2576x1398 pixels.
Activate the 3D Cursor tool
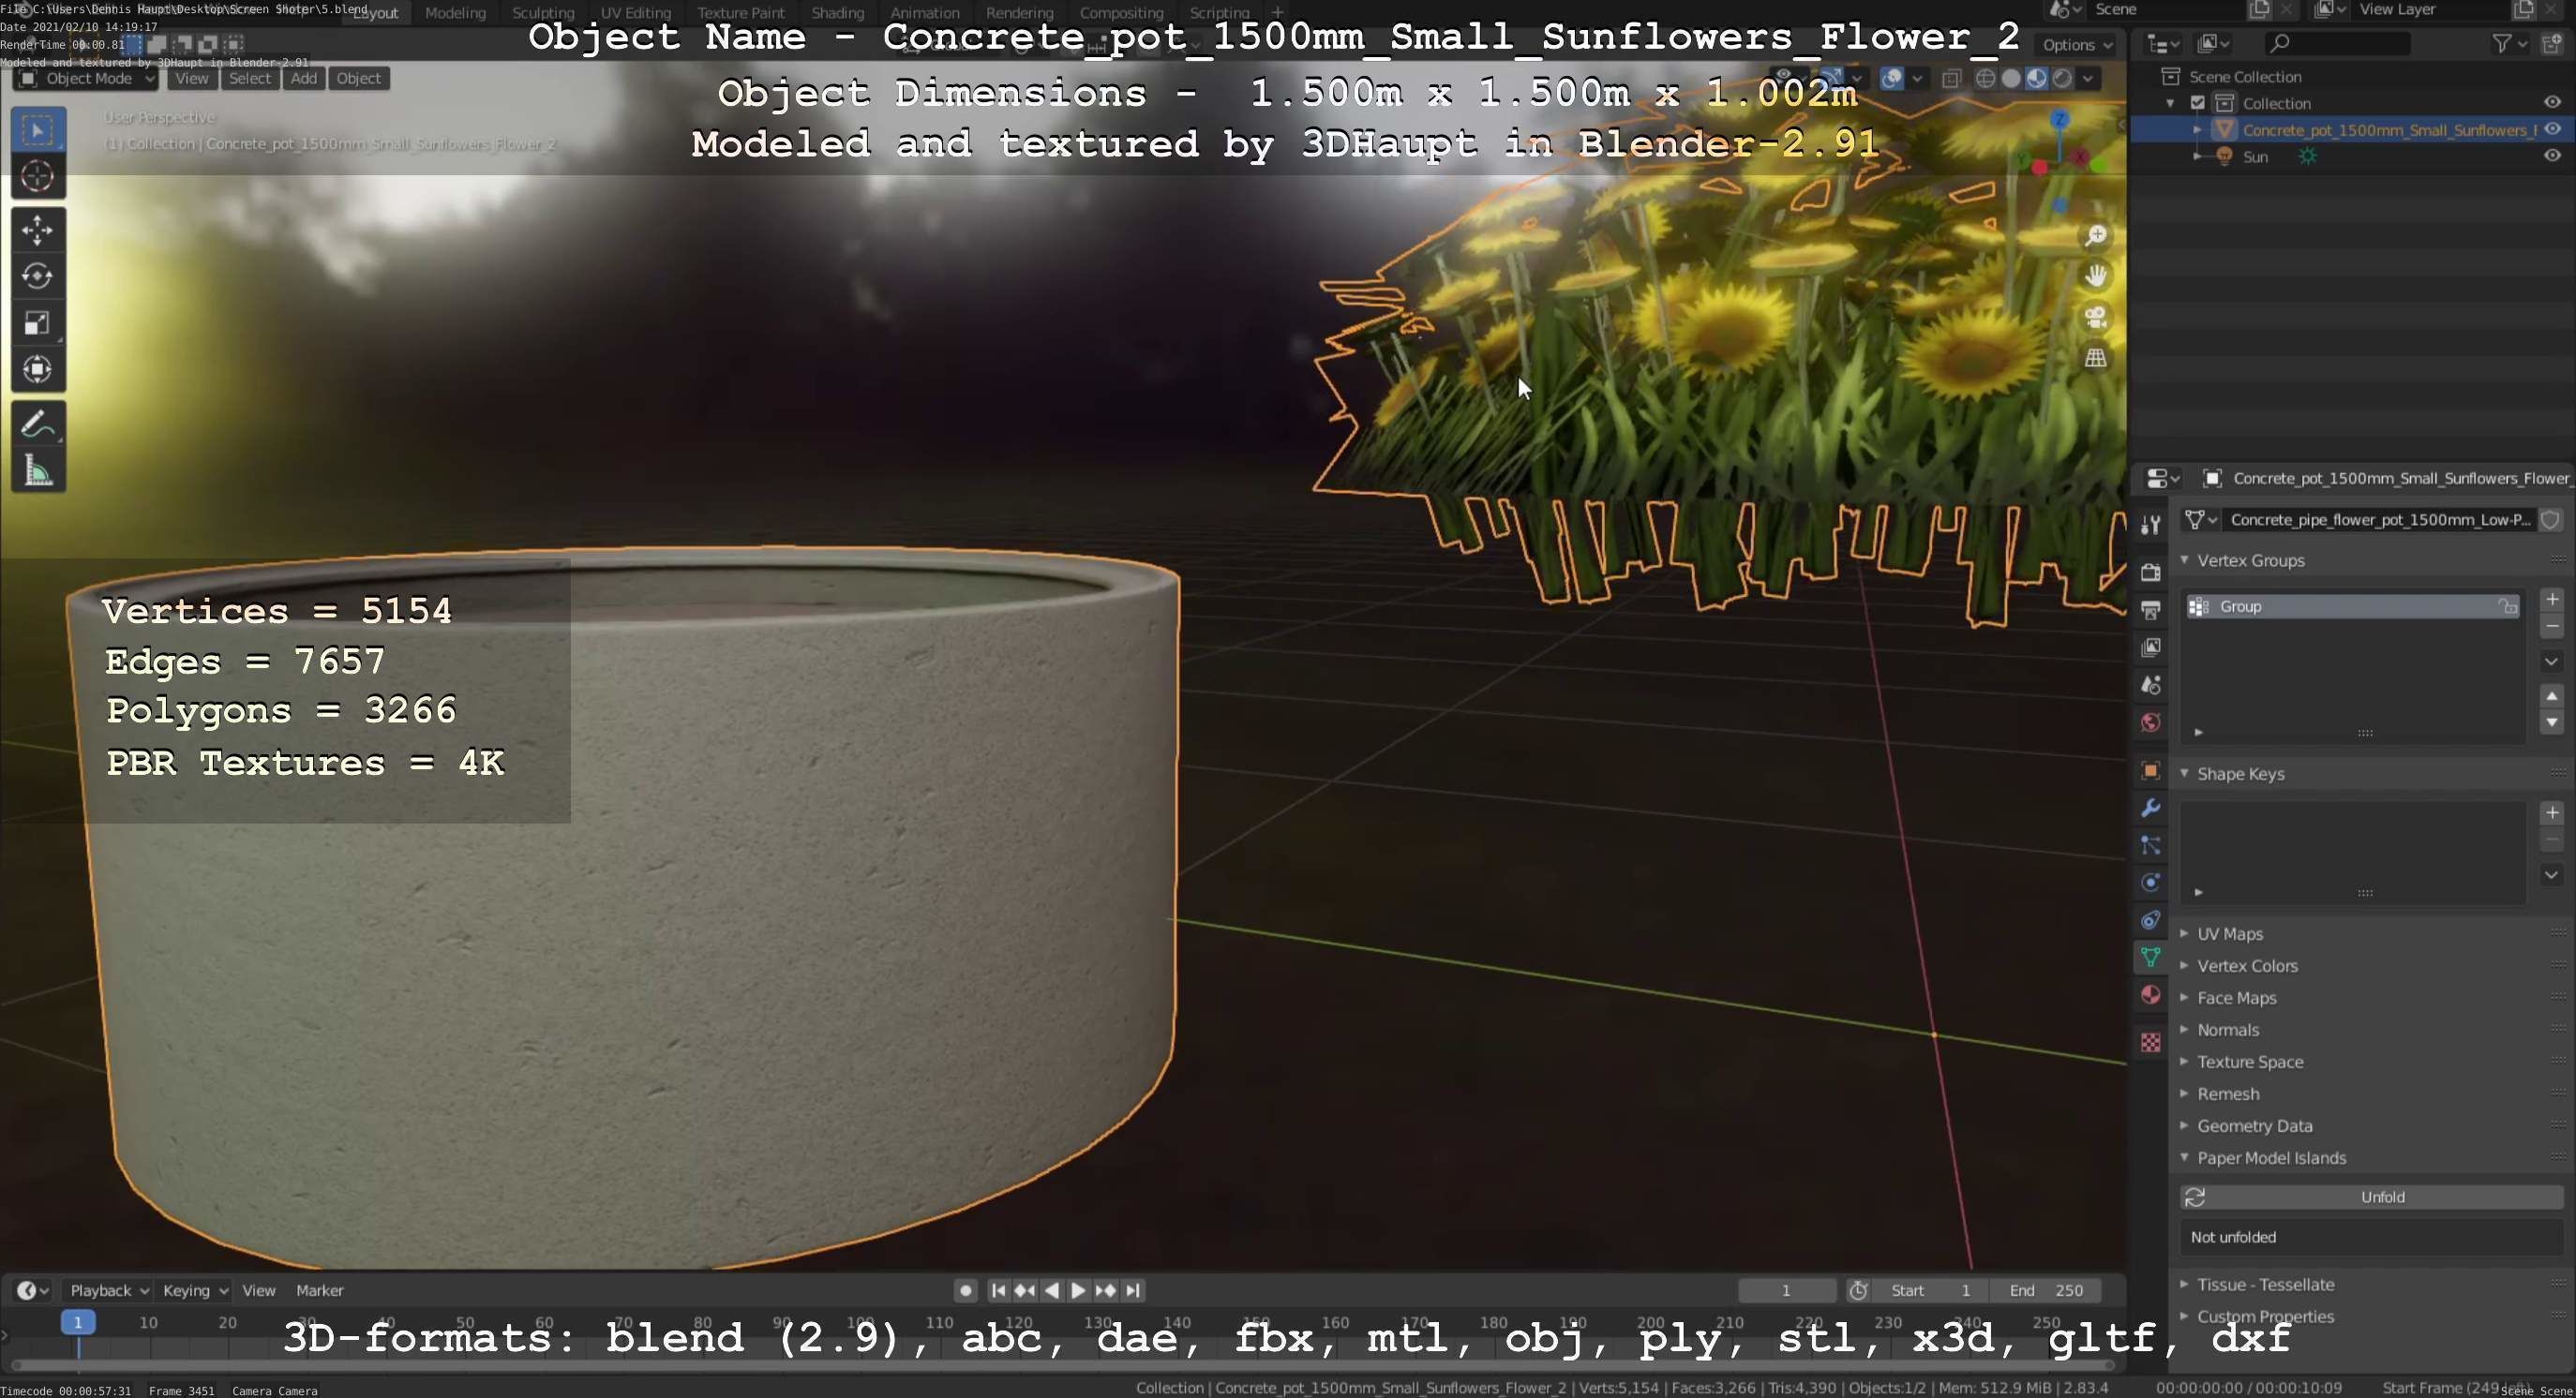38,177
